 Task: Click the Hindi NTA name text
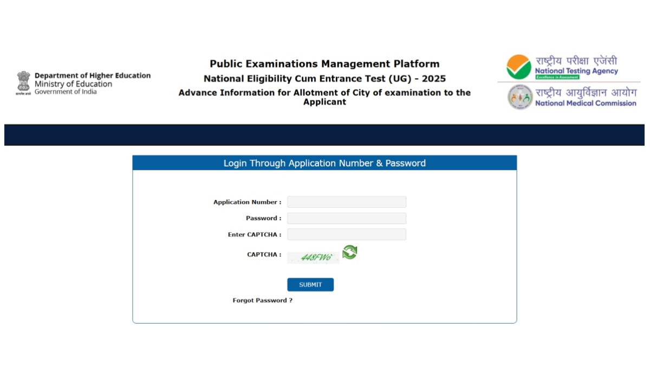pyautogui.click(x=576, y=61)
